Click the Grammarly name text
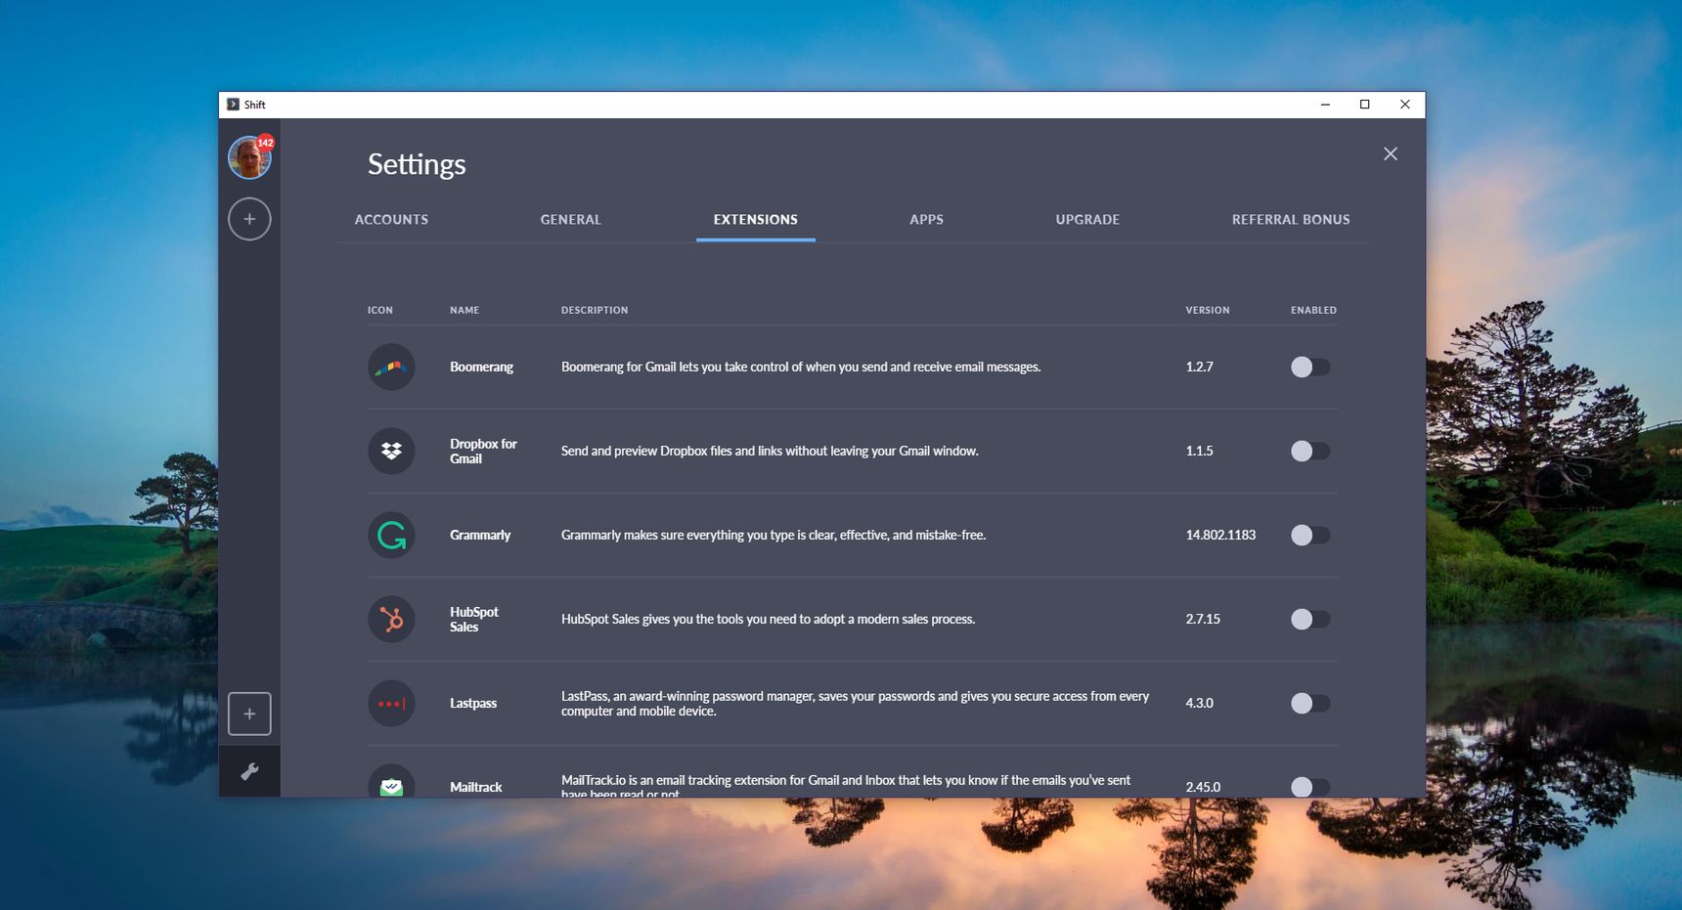The height and width of the screenshot is (910, 1682). 480,536
